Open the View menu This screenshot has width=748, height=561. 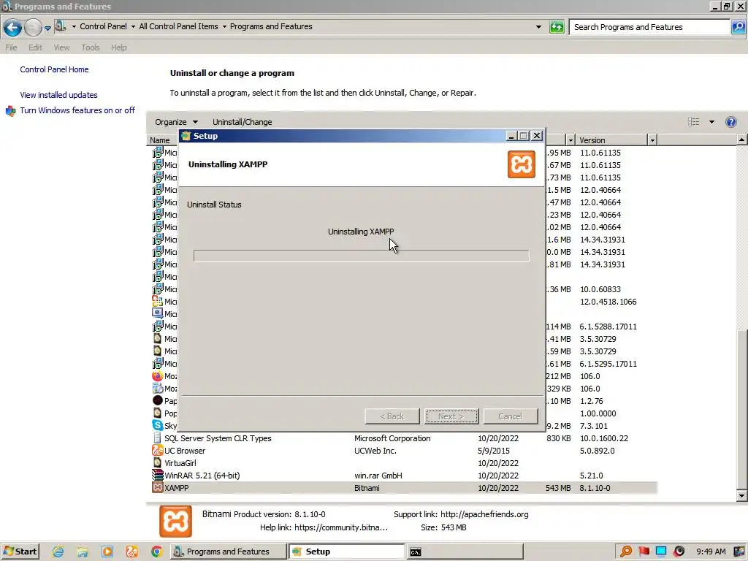point(61,47)
